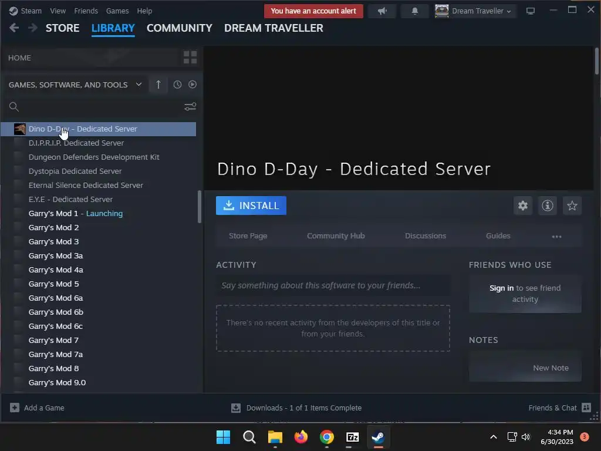Open the Discussions link

[426, 236]
